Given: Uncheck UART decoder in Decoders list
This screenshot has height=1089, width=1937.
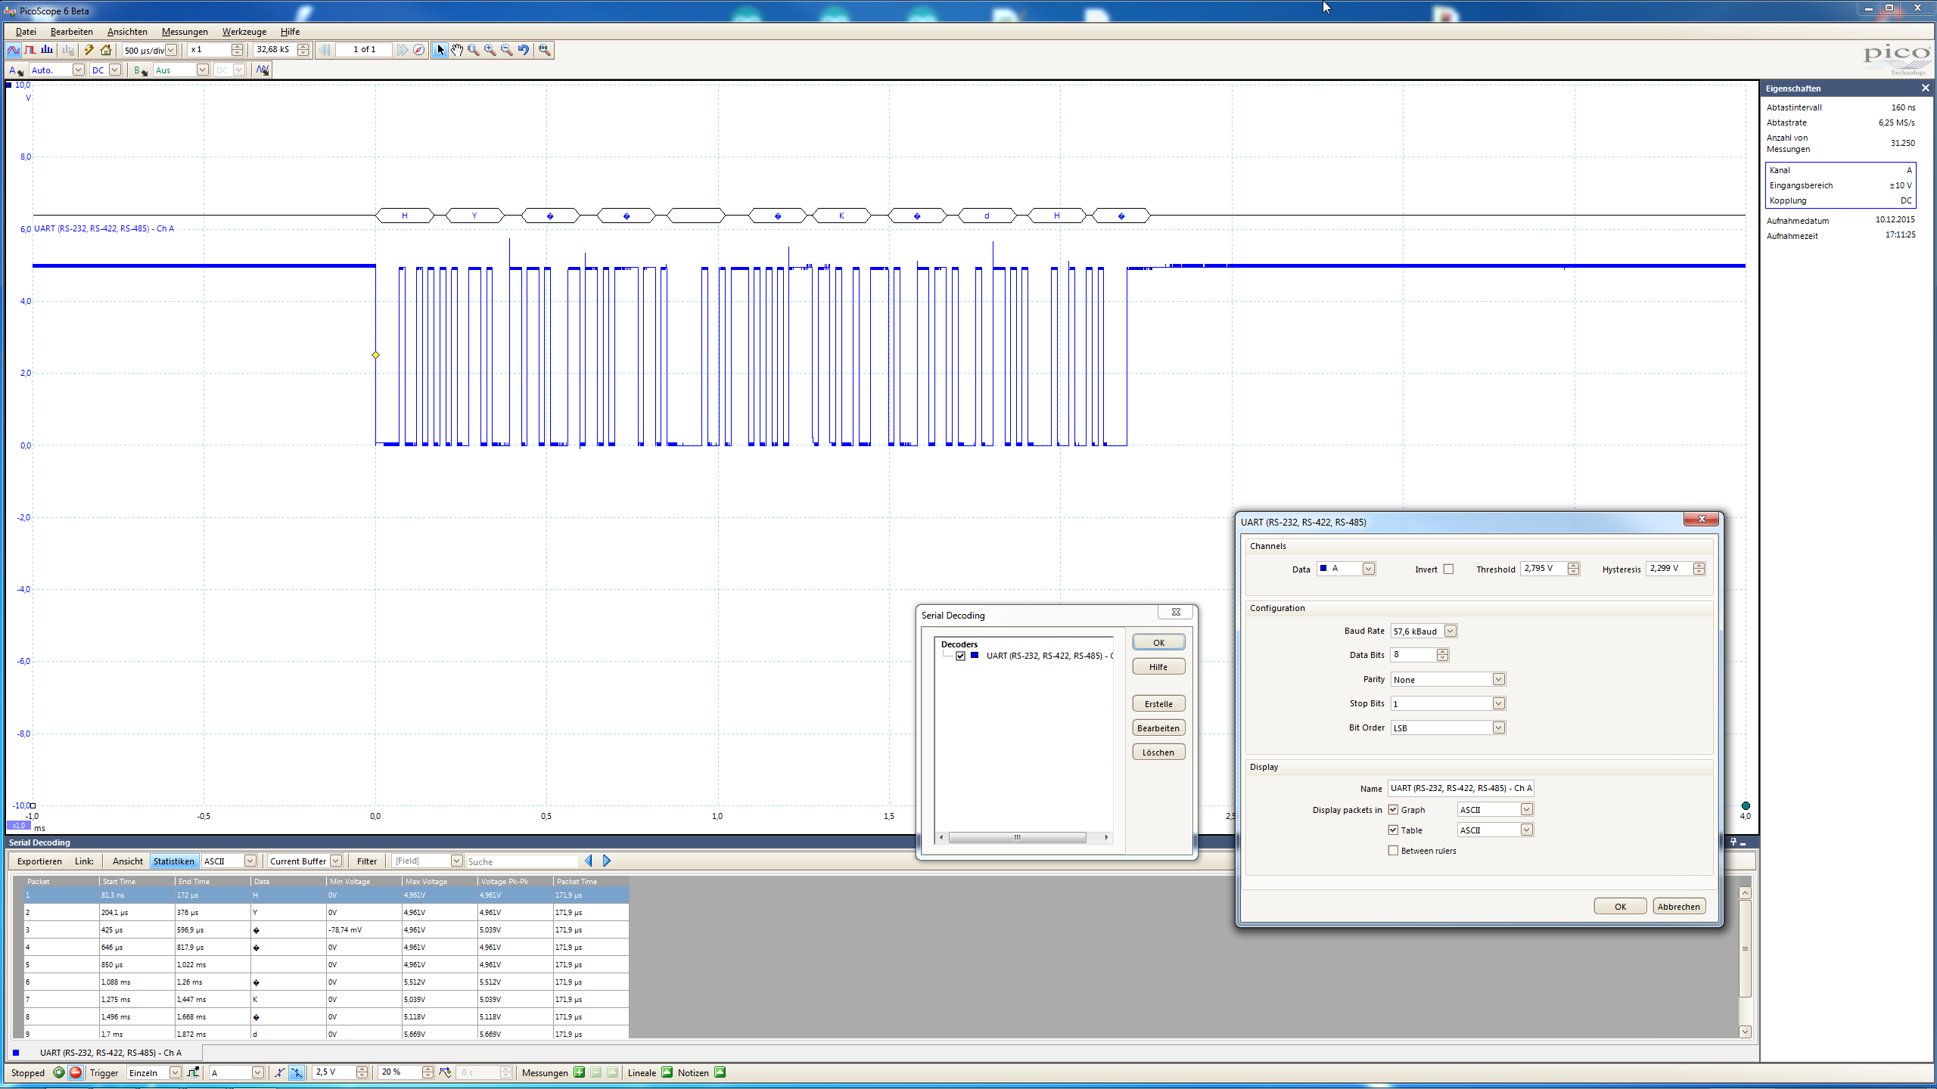Looking at the screenshot, I should (960, 656).
